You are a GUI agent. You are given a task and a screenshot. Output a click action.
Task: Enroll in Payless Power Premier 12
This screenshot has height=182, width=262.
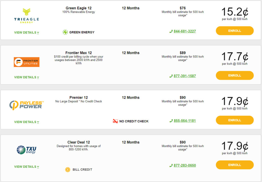pos(235,120)
